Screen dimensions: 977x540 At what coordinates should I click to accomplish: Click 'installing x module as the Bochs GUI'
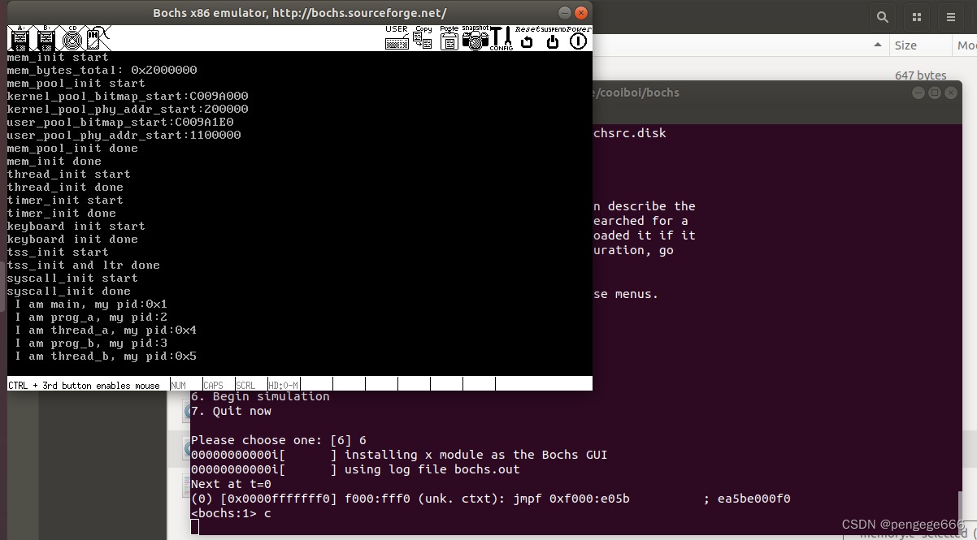tap(475, 455)
